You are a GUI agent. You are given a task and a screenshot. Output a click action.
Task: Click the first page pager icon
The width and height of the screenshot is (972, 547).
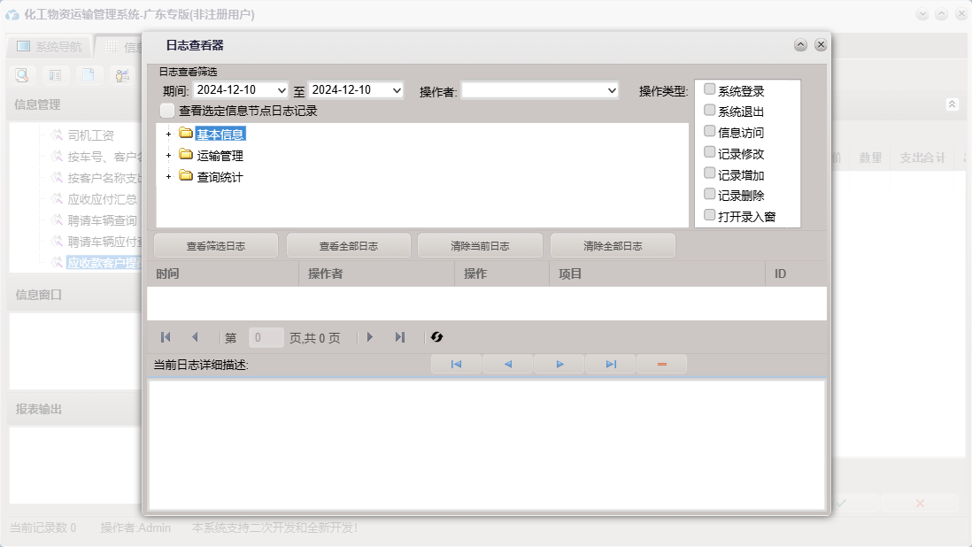[166, 337]
